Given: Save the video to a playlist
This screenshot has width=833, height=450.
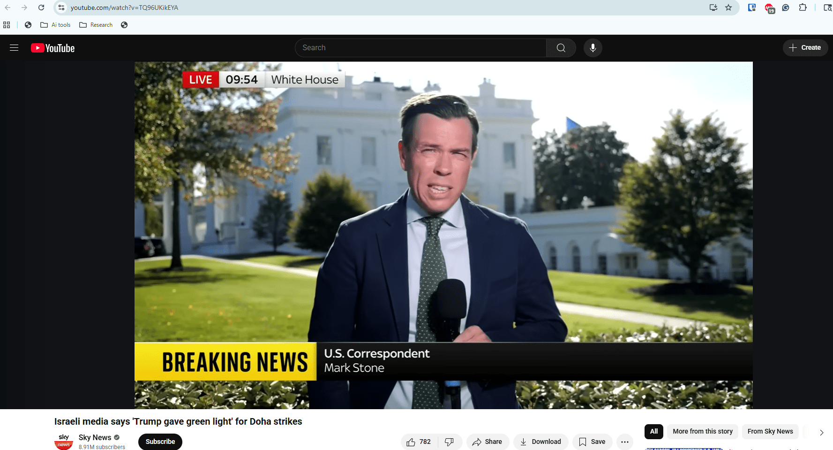Looking at the screenshot, I should click(x=592, y=442).
